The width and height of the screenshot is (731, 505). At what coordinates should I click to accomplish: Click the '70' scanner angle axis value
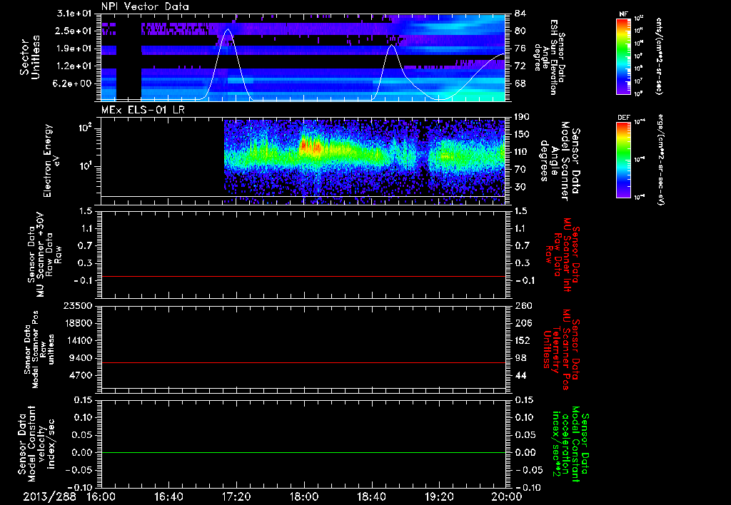[520, 169]
